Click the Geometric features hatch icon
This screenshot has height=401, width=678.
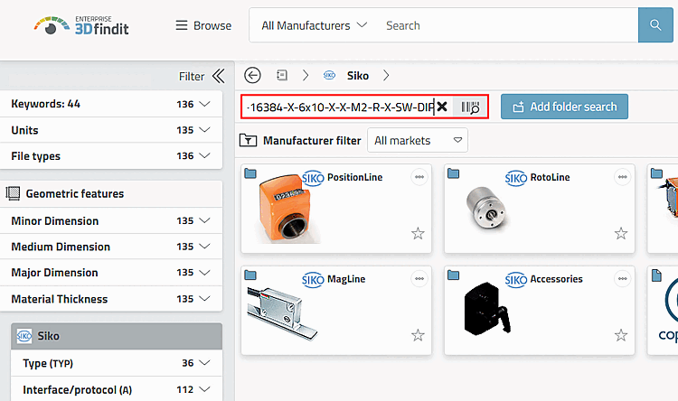13,193
